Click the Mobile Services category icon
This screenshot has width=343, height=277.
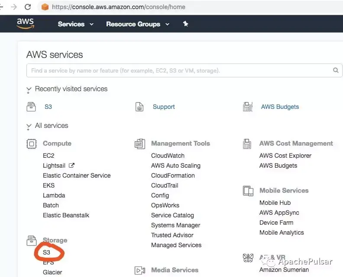(x=248, y=191)
